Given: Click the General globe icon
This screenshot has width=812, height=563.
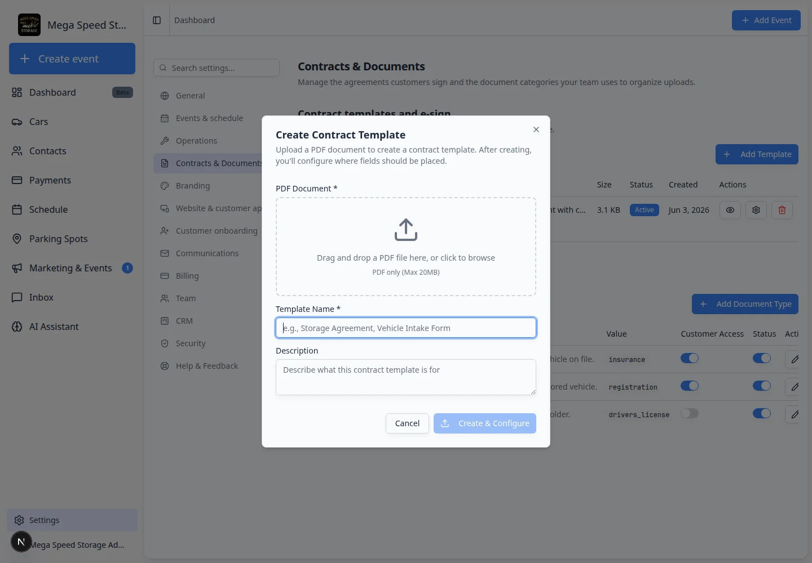Looking at the screenshot, I should click(165, 96).
